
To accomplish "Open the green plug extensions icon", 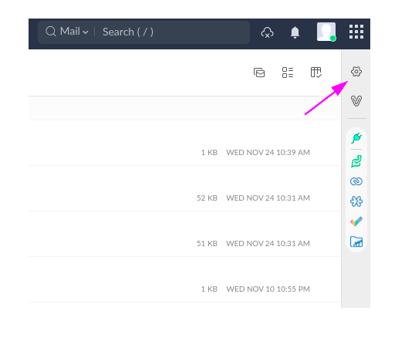I will [356, 138].
